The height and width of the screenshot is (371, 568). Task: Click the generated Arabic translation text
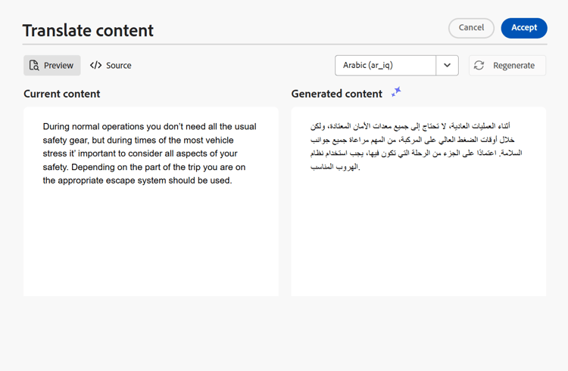[417, 147]
